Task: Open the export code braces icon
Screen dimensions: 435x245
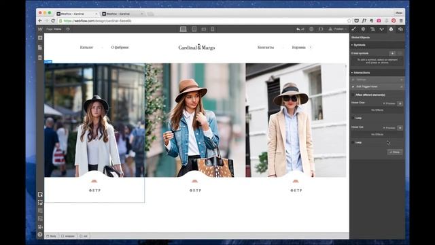Action: tap(321, 29)
